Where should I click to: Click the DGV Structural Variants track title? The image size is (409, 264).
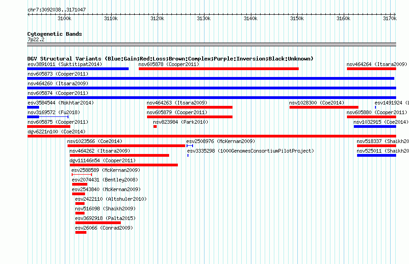click(170, 59)
